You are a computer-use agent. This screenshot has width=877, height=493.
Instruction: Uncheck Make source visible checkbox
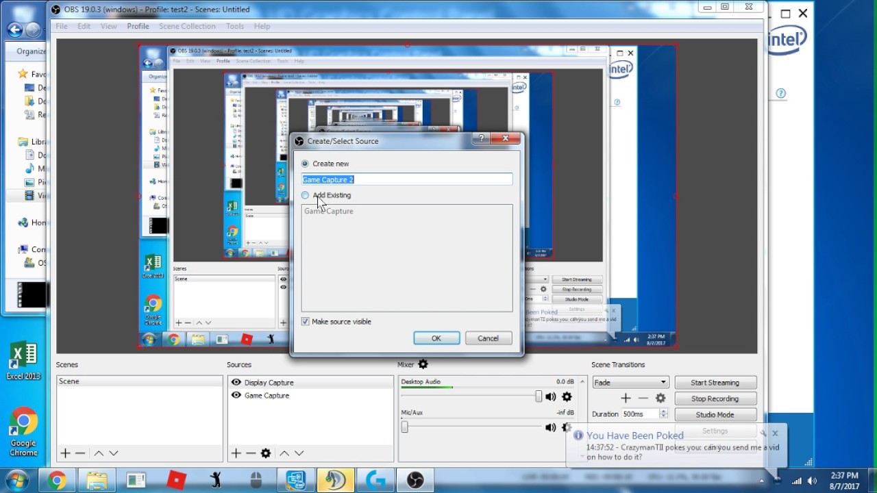pyautogui.click(x=306, y=321)
